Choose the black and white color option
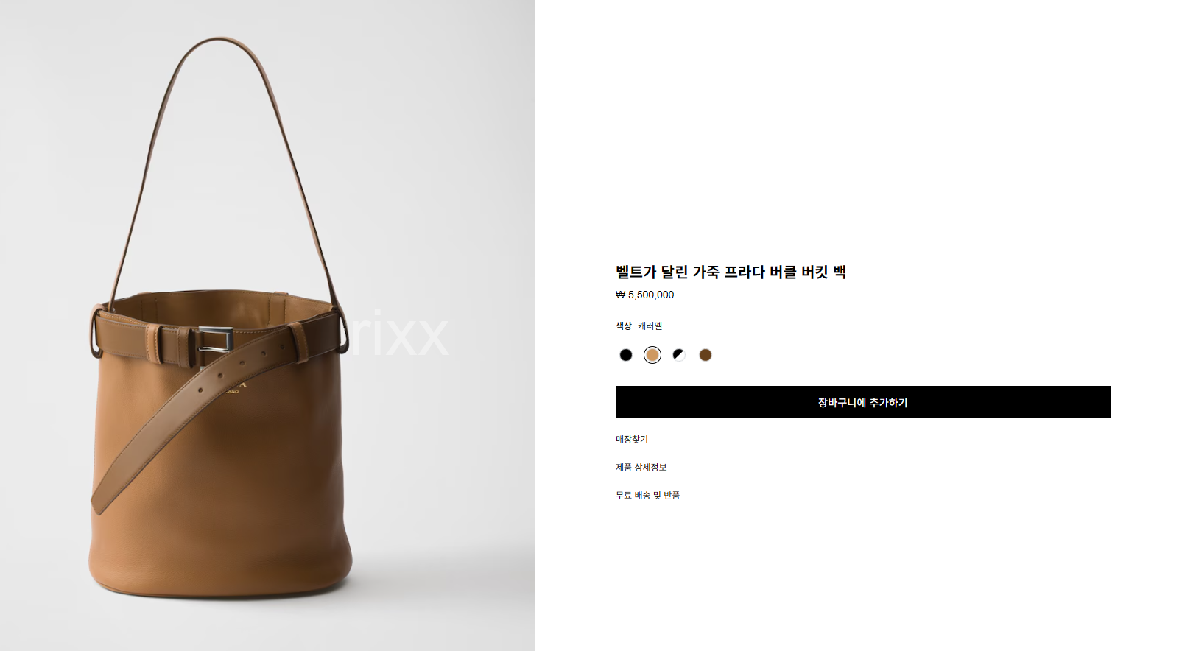This screenshot has height=651, width=1182. tap(679, 355)
